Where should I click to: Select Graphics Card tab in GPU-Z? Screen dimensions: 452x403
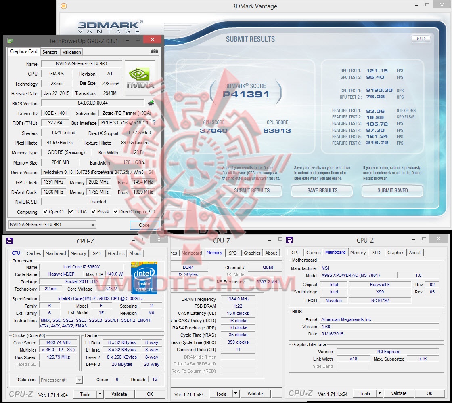[24, 51]
